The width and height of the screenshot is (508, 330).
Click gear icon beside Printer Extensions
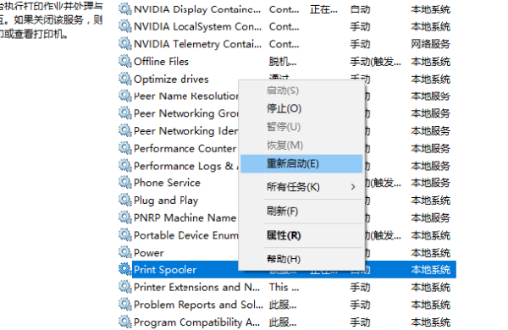click(x=125, y=287)
